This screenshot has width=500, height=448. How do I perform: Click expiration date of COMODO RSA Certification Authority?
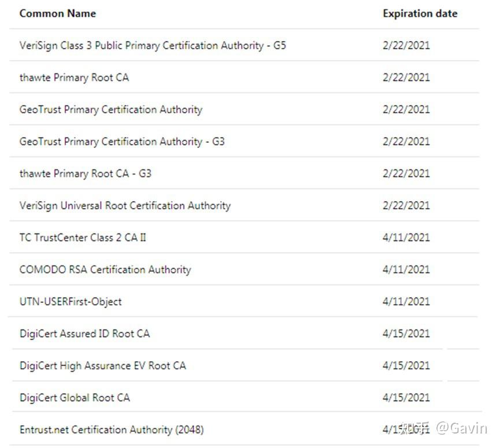click(x=406, y=269)
